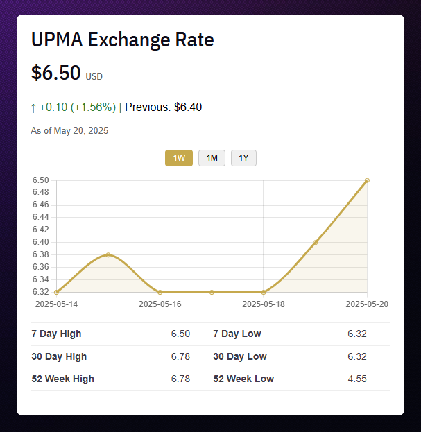Click the 52 Week High label
The height and width of the screenshot is (432, 421).
click(x=63, y=379)
